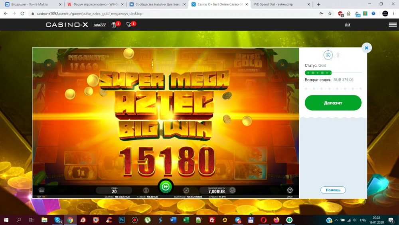The width and height of the screenshot is (399, 225).
Task: Open Photoshop from the Windows taskbar
Action: click(122, 220)
